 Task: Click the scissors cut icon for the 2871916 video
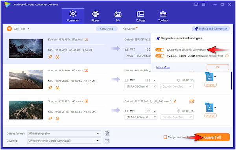coord(57,88)
